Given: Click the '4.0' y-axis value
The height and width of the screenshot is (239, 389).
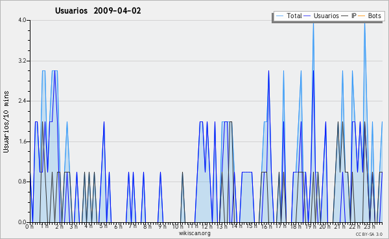Looking at the screenshot, I should (x=22, y=20).
